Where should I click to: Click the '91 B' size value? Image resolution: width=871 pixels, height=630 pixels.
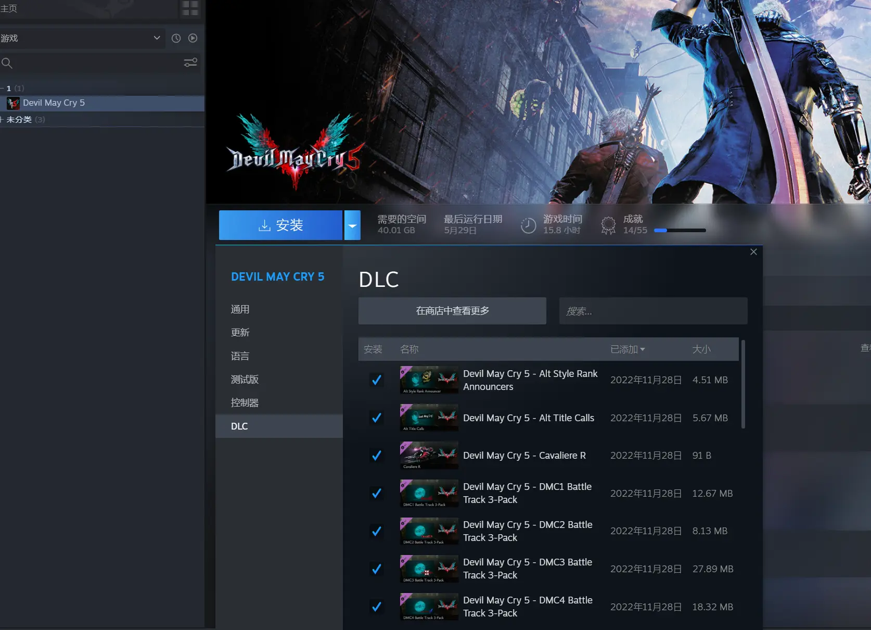(x=701, y=456)
